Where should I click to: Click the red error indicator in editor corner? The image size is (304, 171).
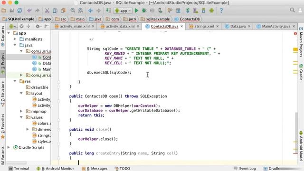click(295, 34)
